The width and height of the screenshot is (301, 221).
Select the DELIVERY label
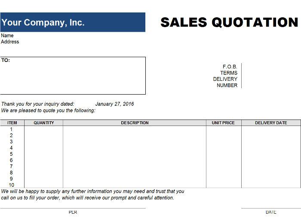coord(225,79)
